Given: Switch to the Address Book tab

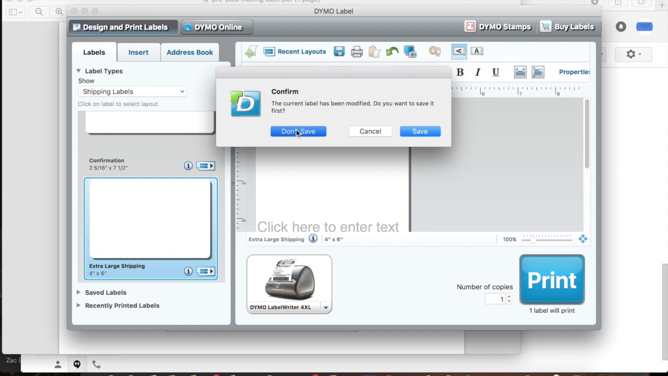Looking at the screenshot, I should [x=190, y=52].
